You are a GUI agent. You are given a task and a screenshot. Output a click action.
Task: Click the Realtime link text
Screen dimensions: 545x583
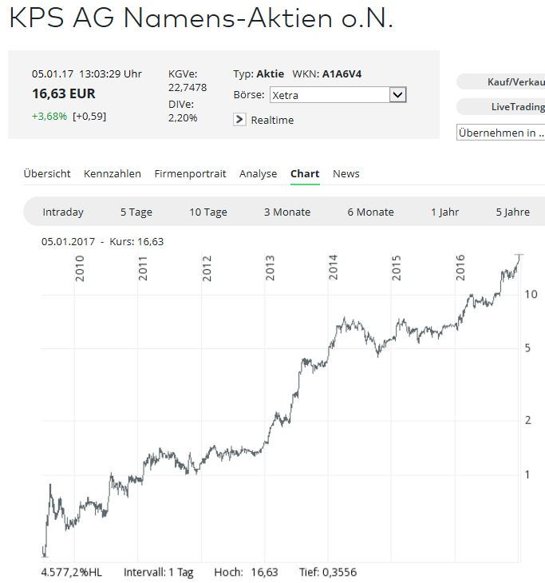pos(272,120)
